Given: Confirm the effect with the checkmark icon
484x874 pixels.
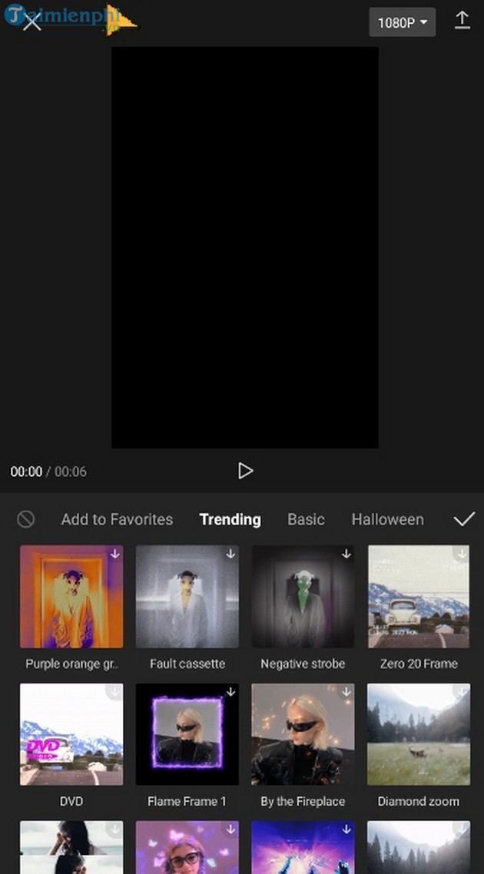Looking at the screenshot, I should [464, 520].
